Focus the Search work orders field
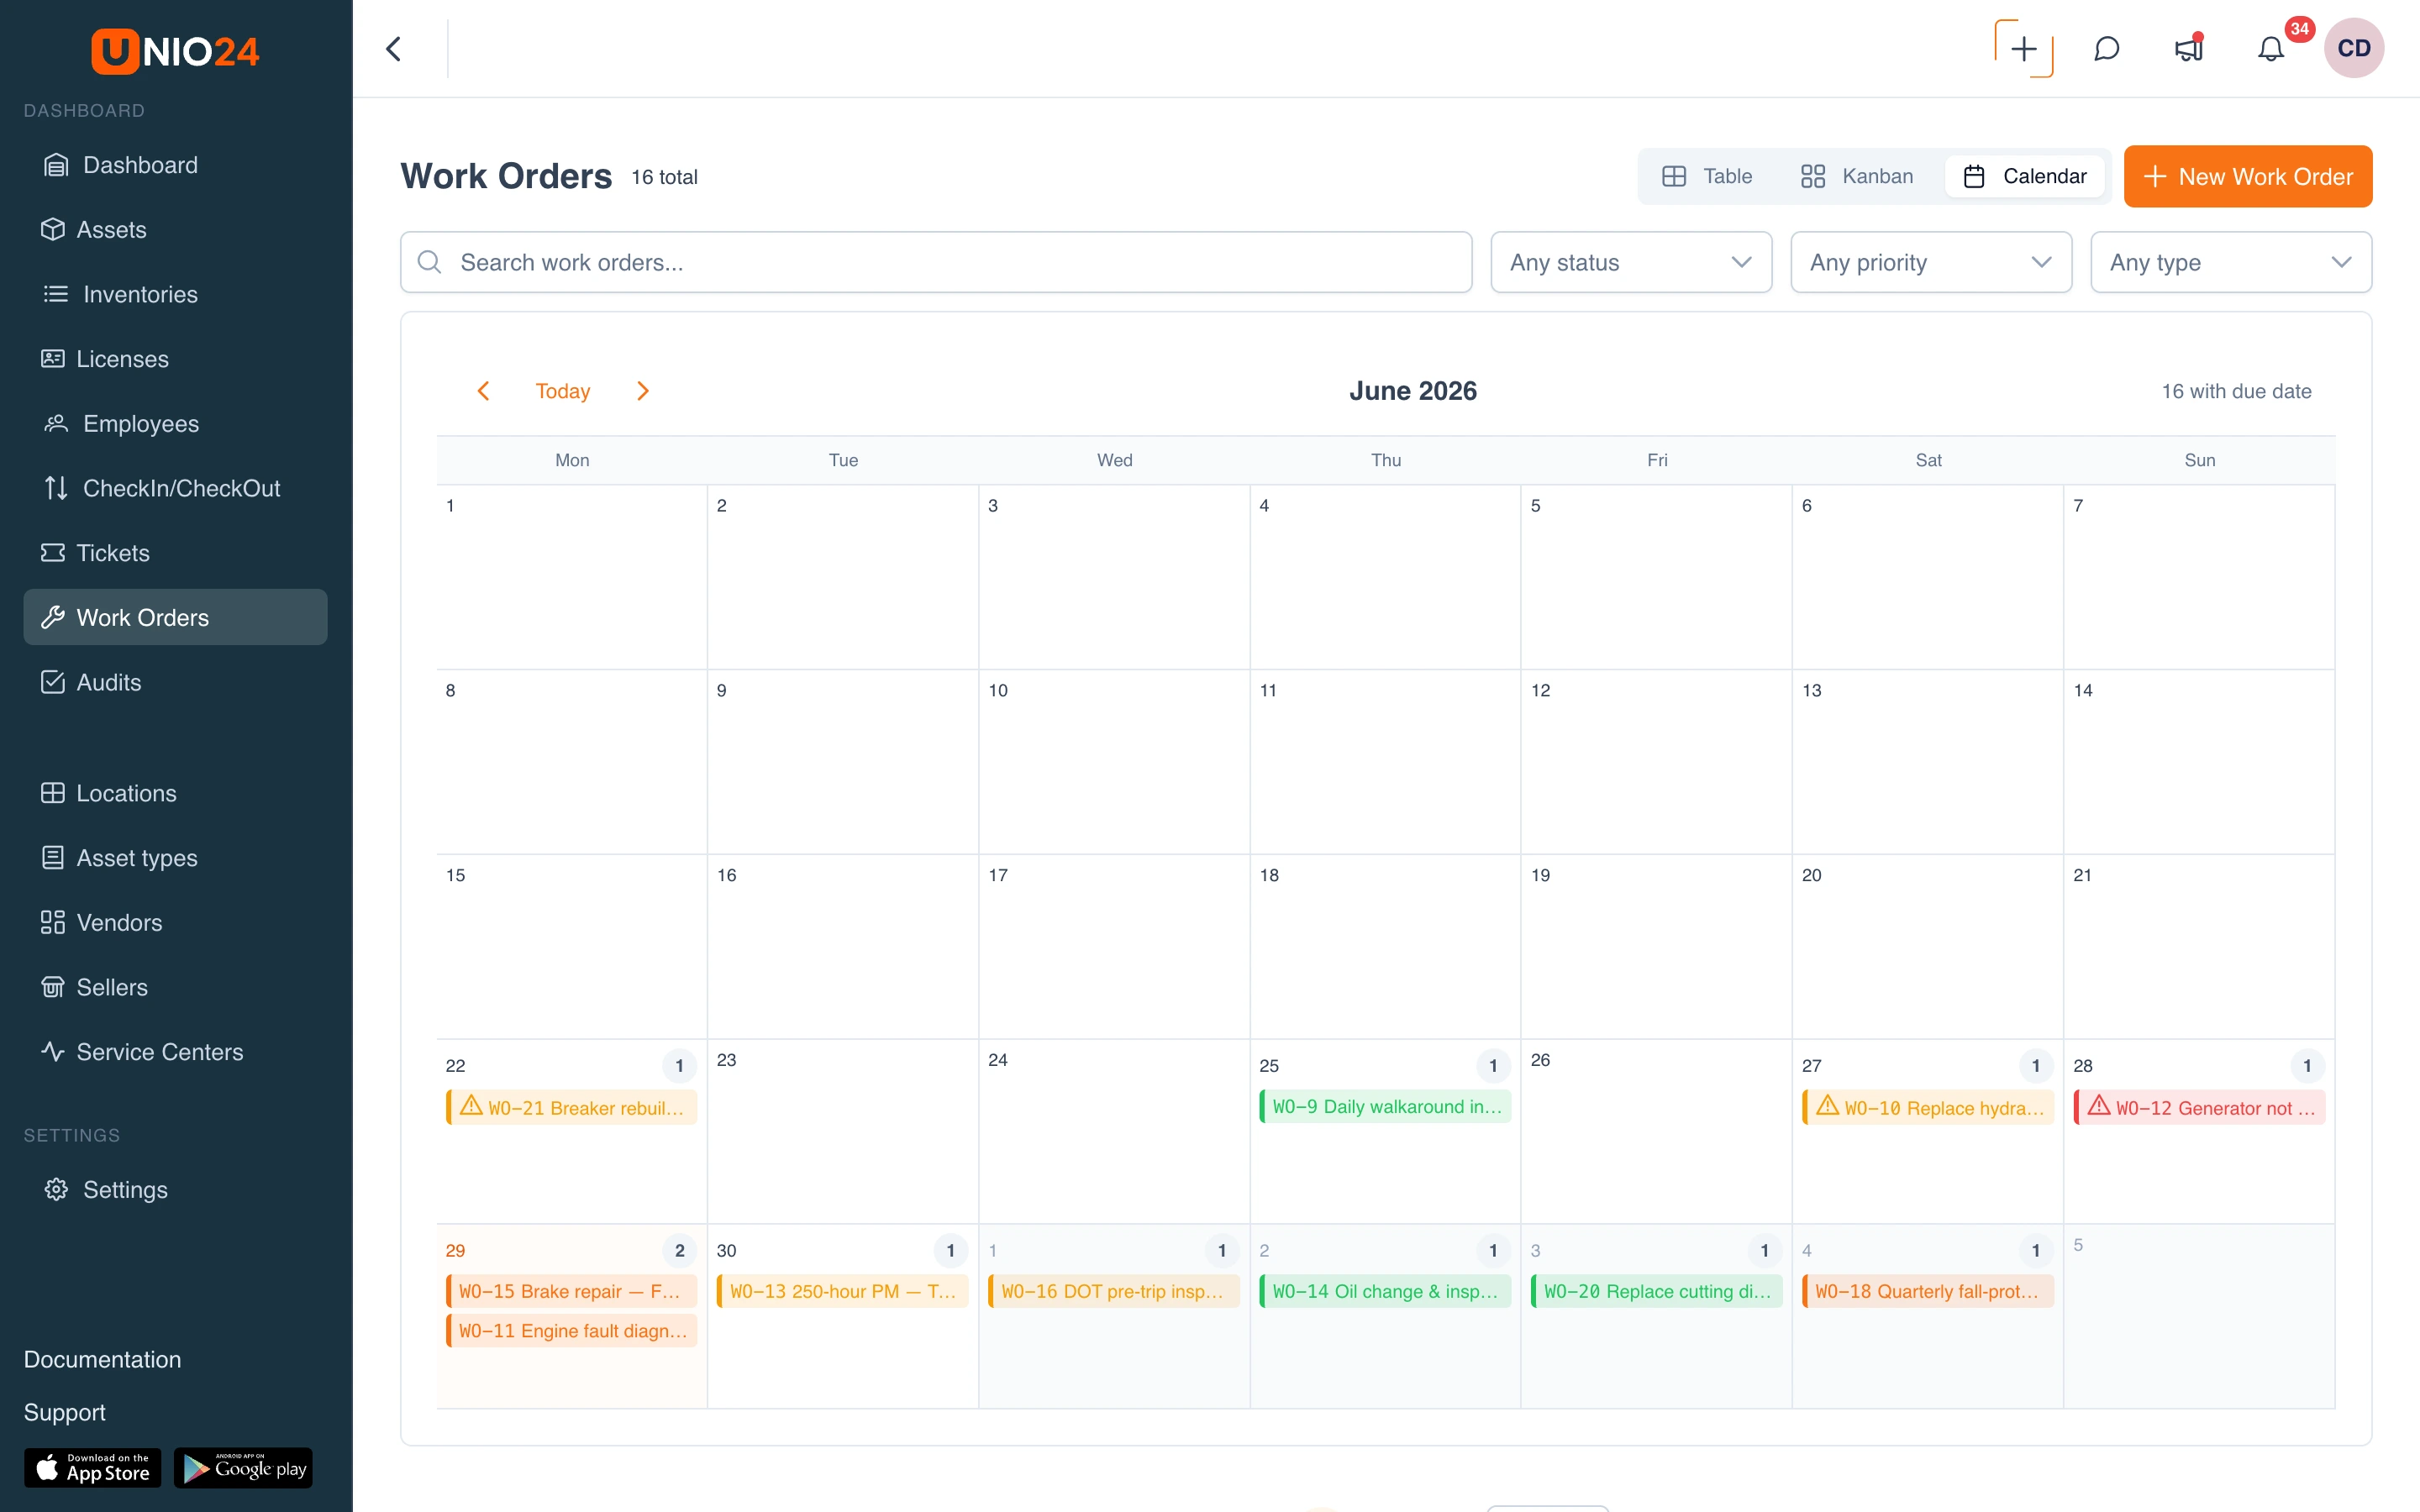 click(936, 262)
